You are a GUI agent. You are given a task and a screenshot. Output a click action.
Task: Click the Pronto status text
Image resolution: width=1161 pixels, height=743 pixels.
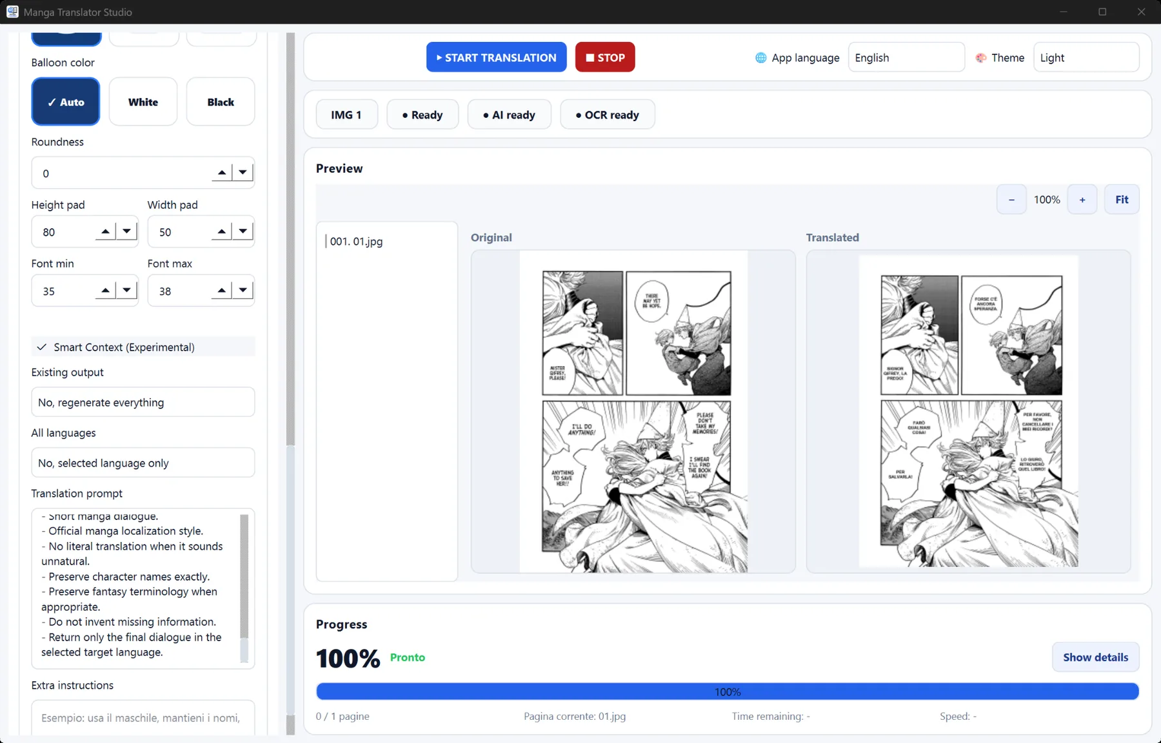point(408,657)
